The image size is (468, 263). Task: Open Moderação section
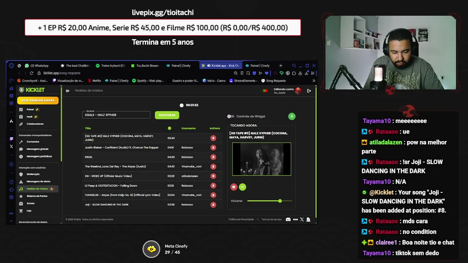tap(33, 174)
